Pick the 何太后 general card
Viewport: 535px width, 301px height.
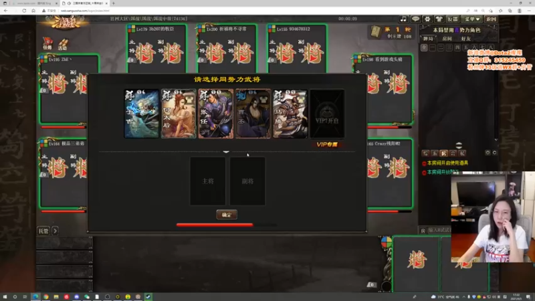coord(179,114)
